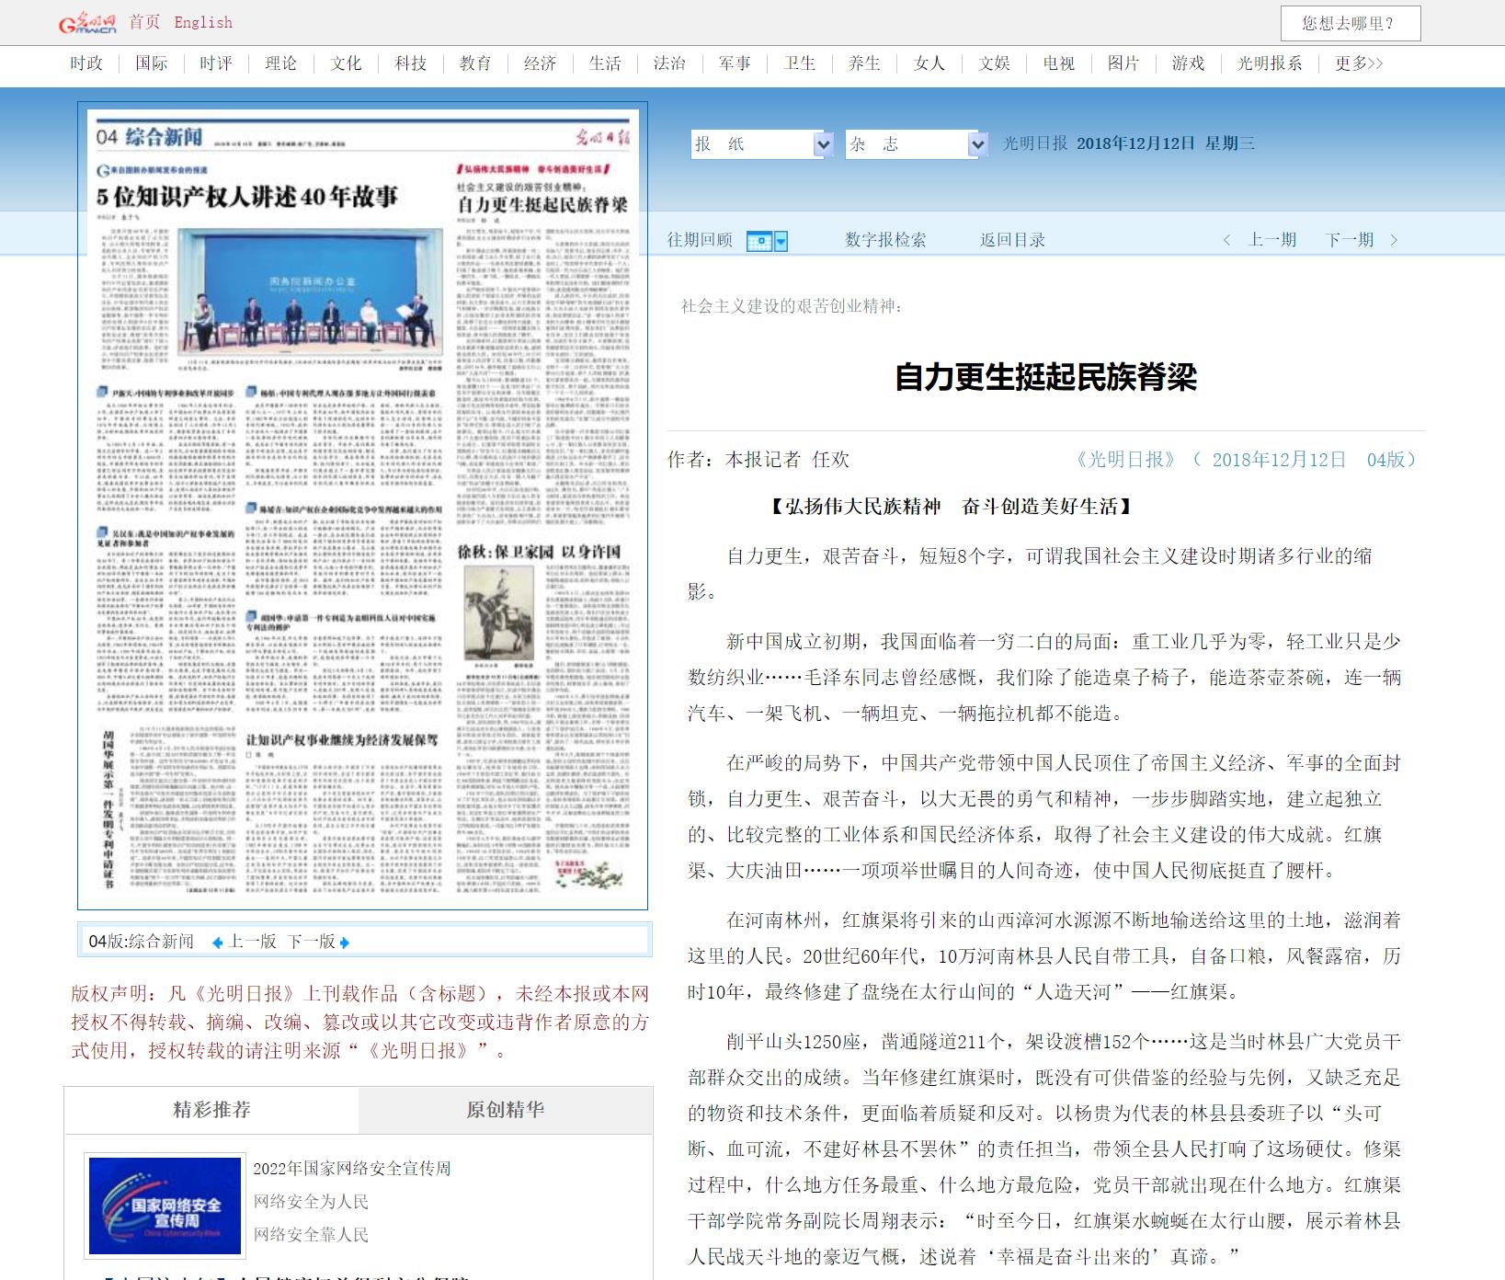Screen dimensions: 1505x1280
Task: Select the 精彩推荐 tab
Action: 210,1109
